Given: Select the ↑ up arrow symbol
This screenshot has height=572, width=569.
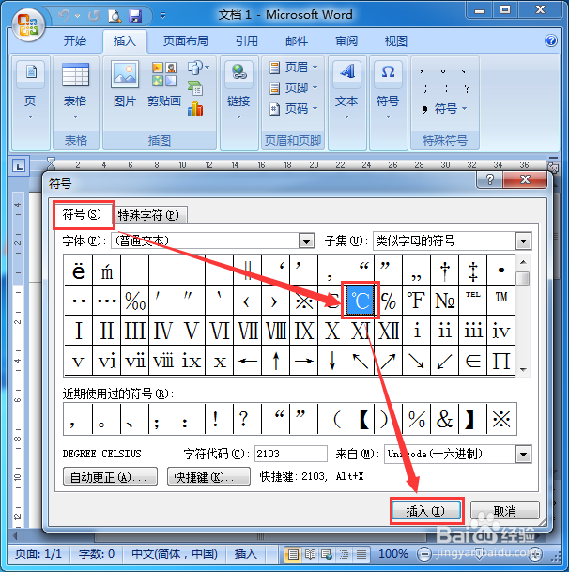Looking at the screenshot, I should [276, 361].
